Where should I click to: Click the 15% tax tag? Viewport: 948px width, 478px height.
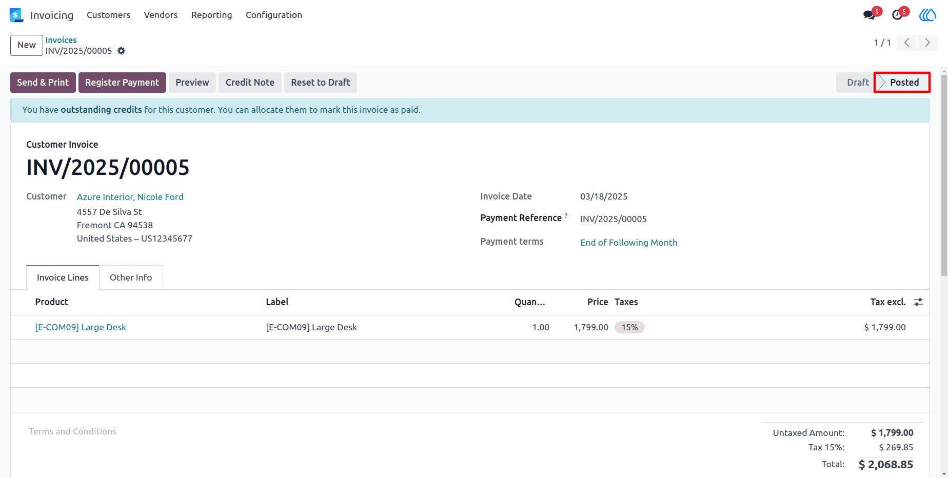click(629, 327)
